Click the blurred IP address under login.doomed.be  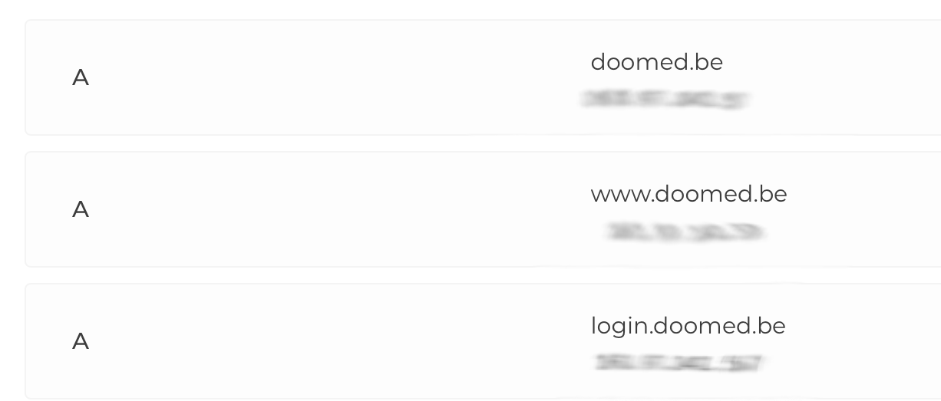(679, 363)
